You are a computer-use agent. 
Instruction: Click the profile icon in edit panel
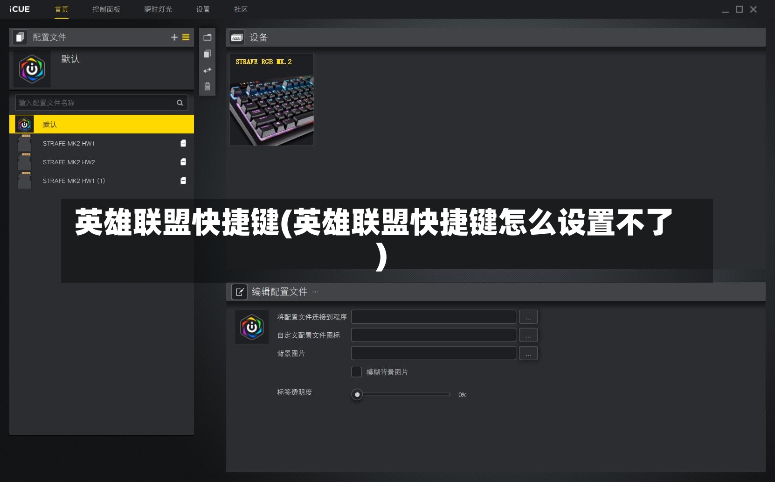coord(252,327)
